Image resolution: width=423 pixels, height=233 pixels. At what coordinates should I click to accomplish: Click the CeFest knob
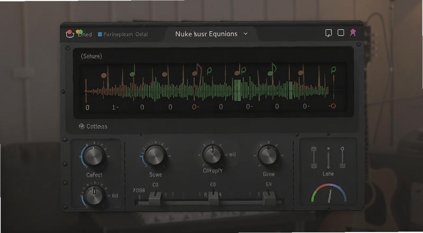click(x=94, y=156)
